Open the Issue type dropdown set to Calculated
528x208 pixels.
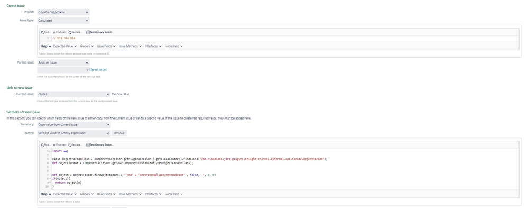coord(63,21)
